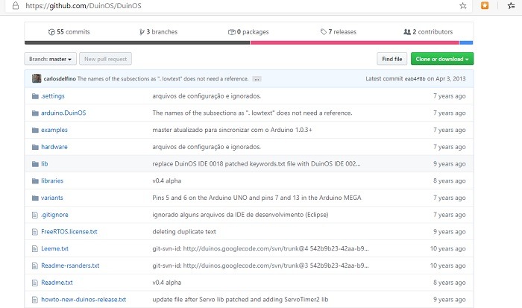This screenshot has height=308, width=522.
Task: View the 3 branches tab
Action: [x=158, y=32]
